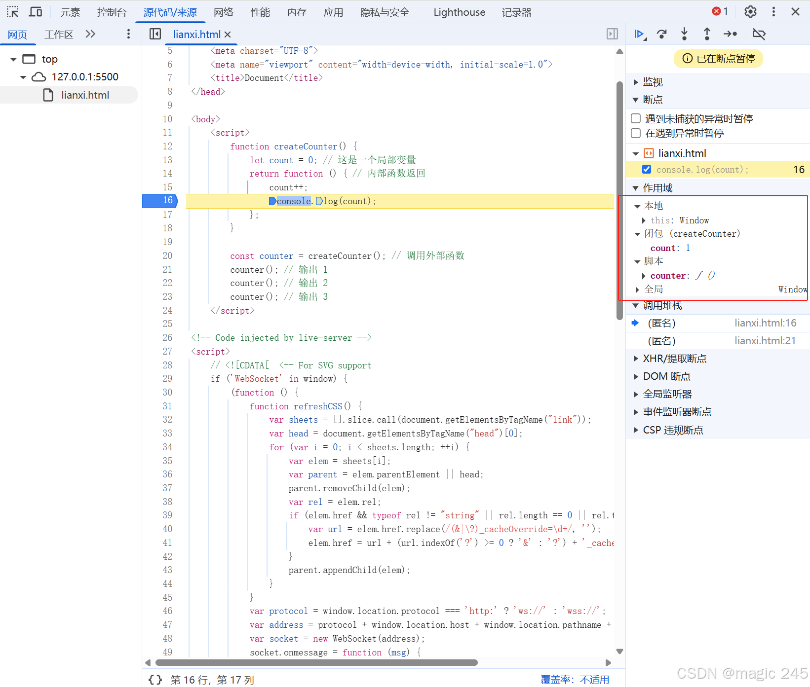The image size is (810, 687).
Task: Expand CSP 违规断点 section
Action: point(636,430)
